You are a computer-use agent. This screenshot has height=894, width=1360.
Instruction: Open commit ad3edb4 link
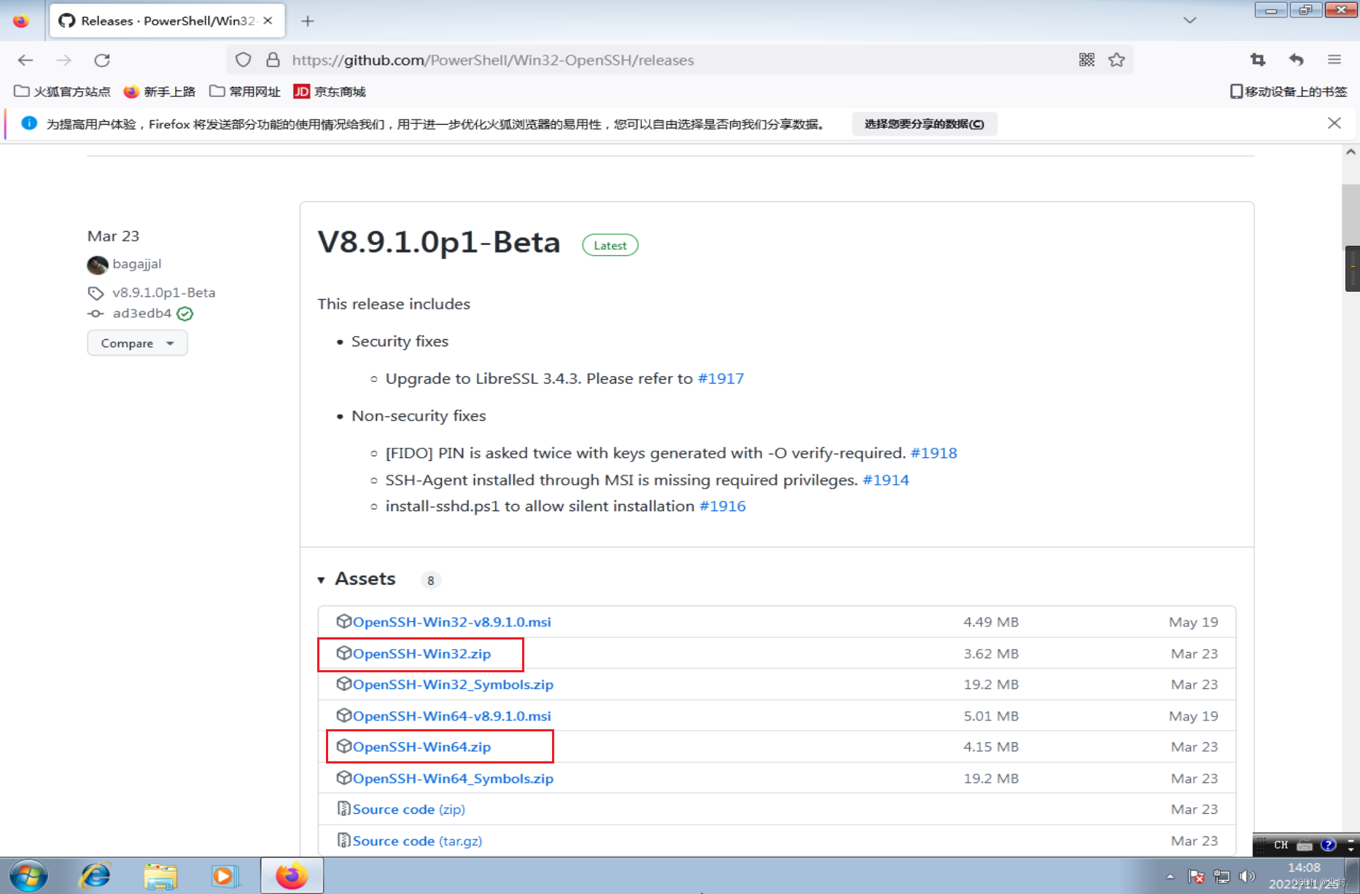pyautogui.click(x=142, y=314)
